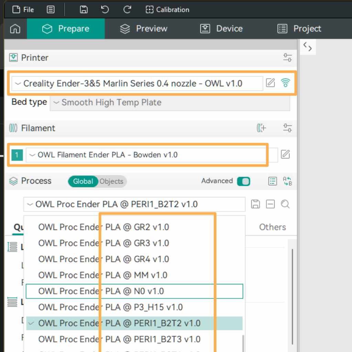Click the printer Wi-Fi connection icon
352x352 pixels.
coord(285,83)
